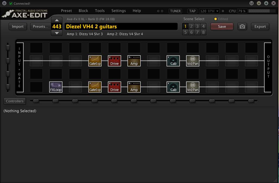
Task: Select the Drive block in the bottom grid row
Action: point(114,87)
